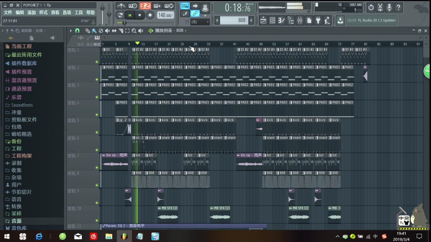Pause playback with the pause button
Image resolution: width=431 pixels, height=242 pixels.
(130, 15)
